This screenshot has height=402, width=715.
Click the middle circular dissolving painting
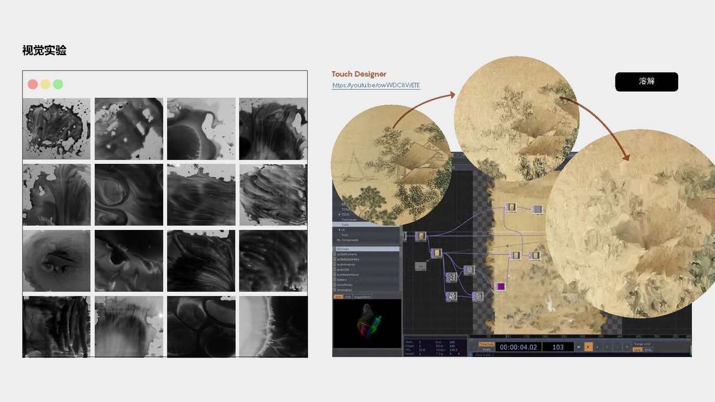click(517, 119)
